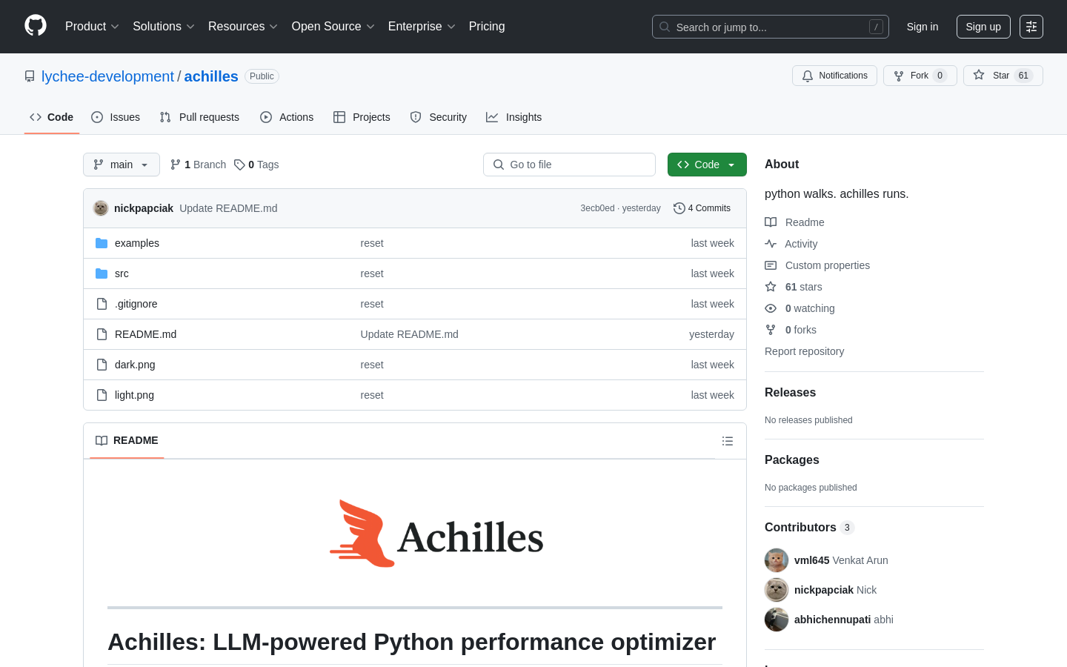
Task: Open the Projects tab
Action: point(362,117)
